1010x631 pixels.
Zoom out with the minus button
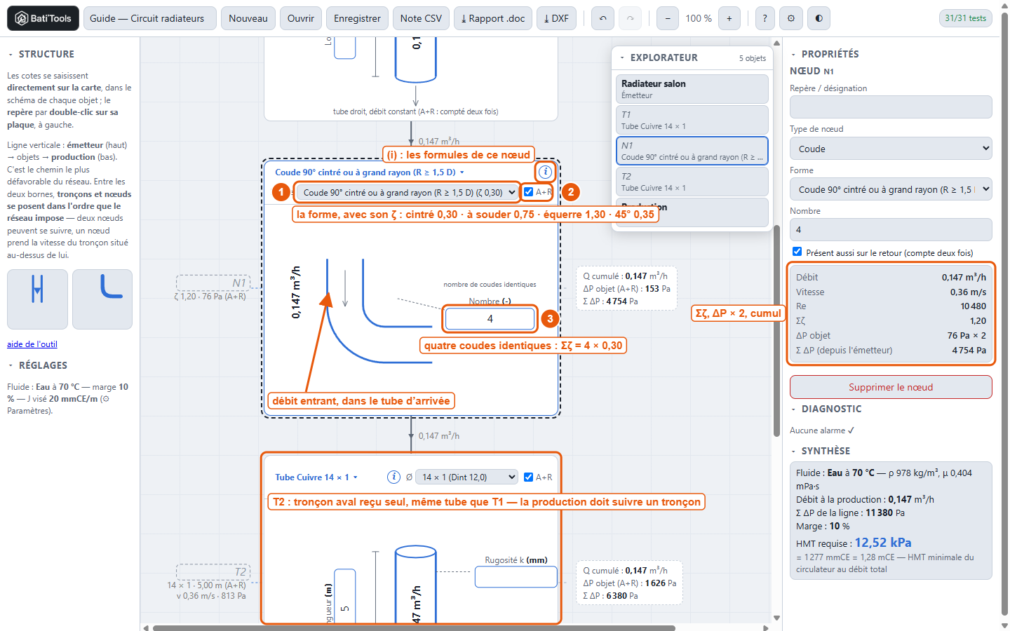tap(668, 18)
